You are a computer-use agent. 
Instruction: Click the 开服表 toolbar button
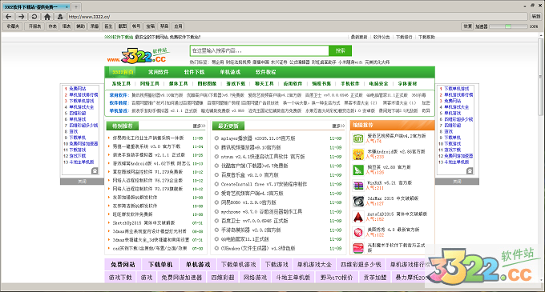(x=34, y=26)
